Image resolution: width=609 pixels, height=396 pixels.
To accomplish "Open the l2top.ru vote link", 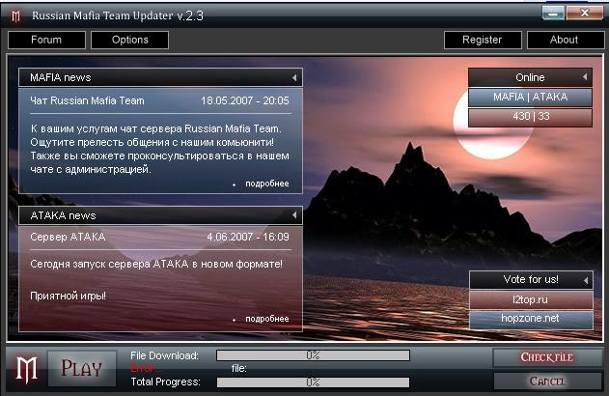I will click(530, 299).
